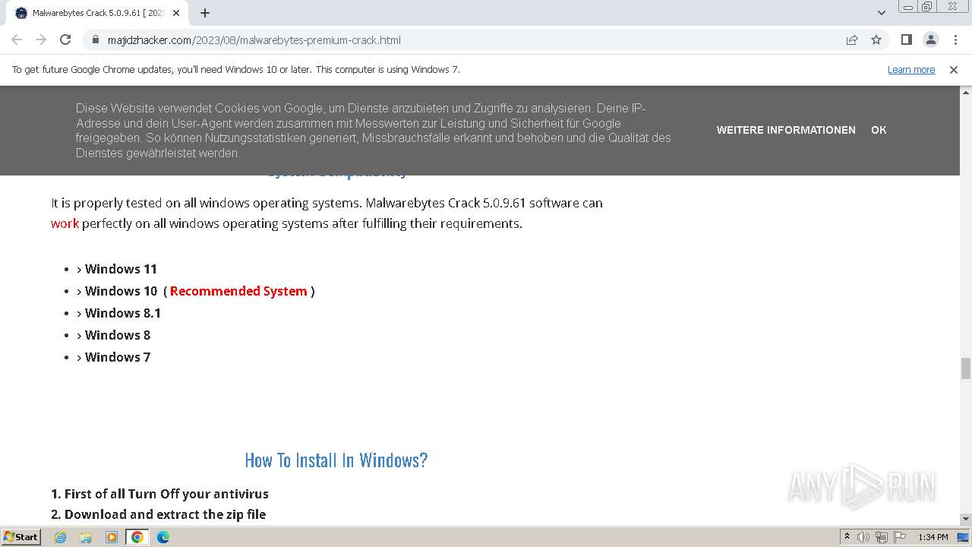Open Windows Media Player from taskbar
Viewport: 972px width, 547px height.
pyautogui.click(x=112, y=537)
